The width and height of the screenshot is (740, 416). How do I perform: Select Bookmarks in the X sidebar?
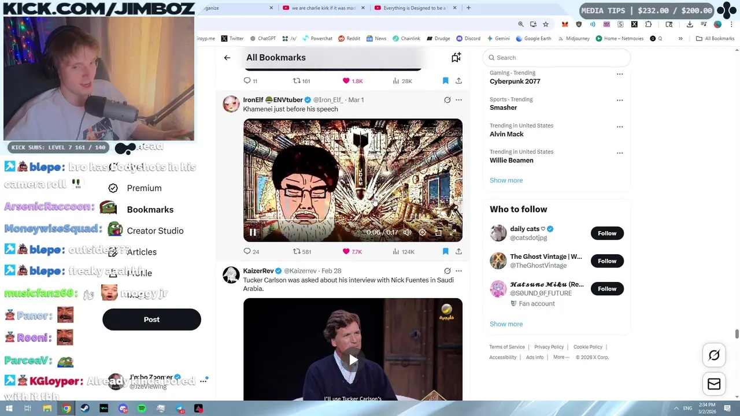[x=150, y=210]
